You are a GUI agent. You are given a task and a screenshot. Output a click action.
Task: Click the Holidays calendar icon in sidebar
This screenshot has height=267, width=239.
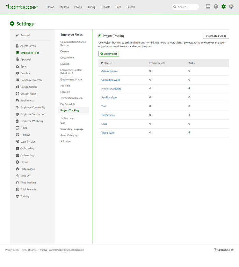point(17,135)
